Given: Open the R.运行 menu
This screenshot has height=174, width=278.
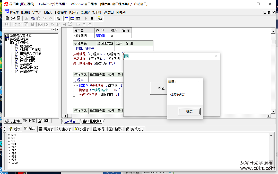Looking at the screenshot, I should tap(74, 13).
